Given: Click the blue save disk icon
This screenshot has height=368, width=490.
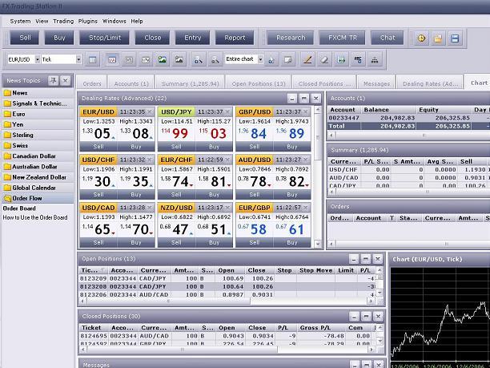Looking at the screenshot, I should tap(455, 38).
